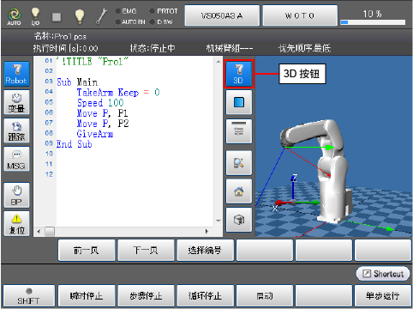Click code line 'GiveArm'
This screenshot has width=413, height=309.
pos(95,134)
